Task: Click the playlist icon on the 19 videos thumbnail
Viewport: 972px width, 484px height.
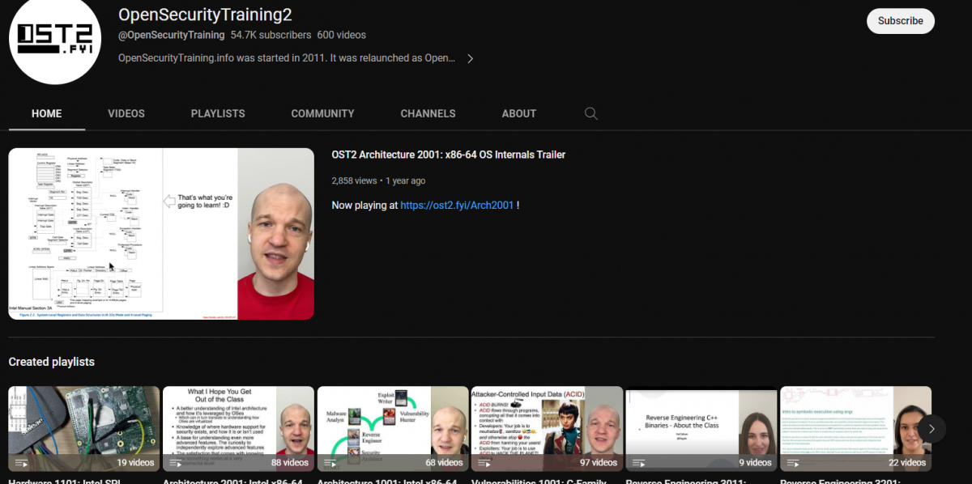Action: click(x=22, y=463)
